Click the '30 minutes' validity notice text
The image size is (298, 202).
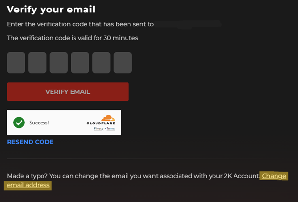pyautogui.click(x=73, y=38)
